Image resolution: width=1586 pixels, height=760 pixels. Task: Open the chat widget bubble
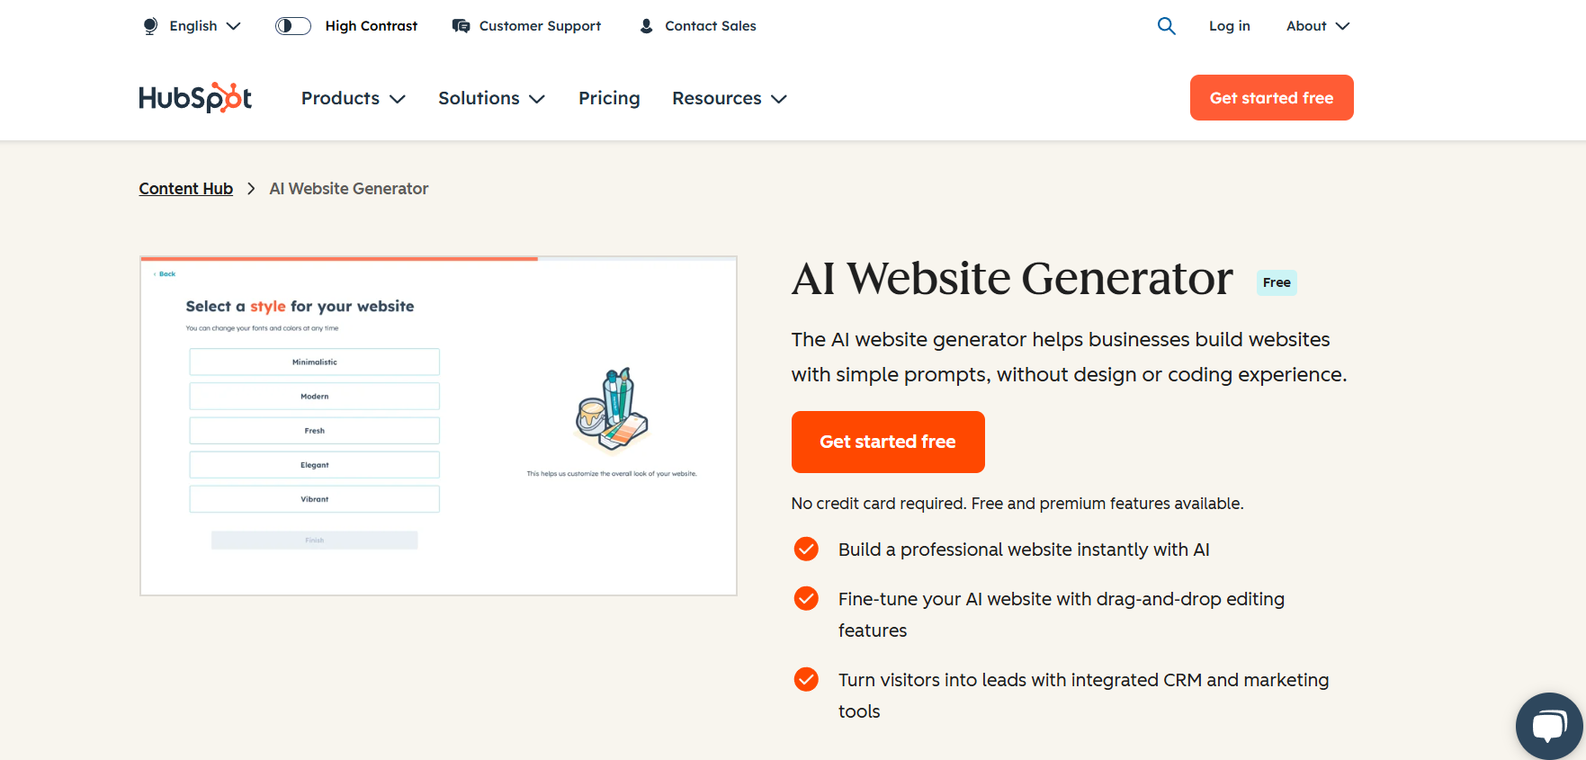1549,726
